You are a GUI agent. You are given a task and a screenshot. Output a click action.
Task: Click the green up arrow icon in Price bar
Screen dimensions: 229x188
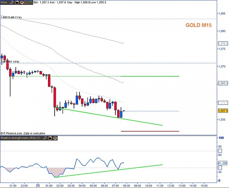(30, 2)
